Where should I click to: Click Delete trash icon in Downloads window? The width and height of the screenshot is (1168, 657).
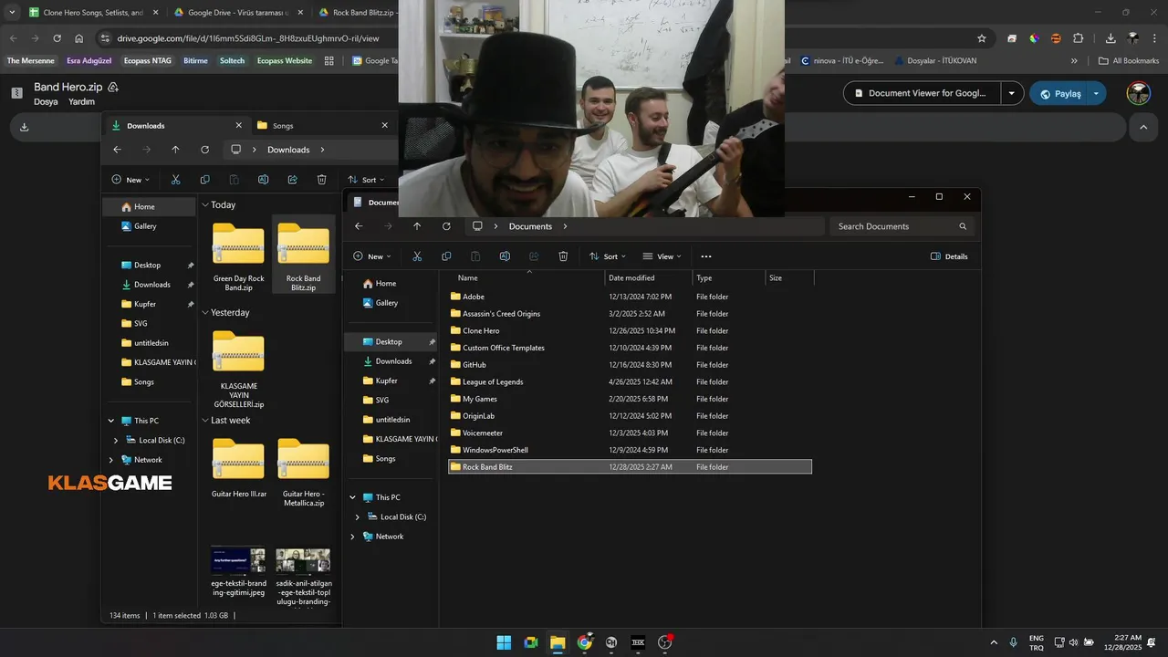(x=321, y=180)
